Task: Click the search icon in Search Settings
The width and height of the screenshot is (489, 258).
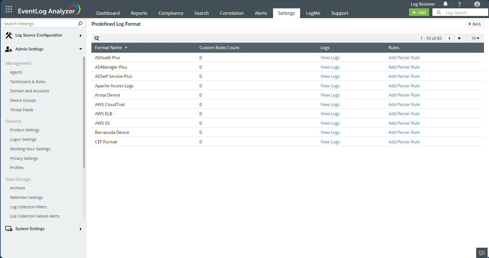Action: point(80,23)
